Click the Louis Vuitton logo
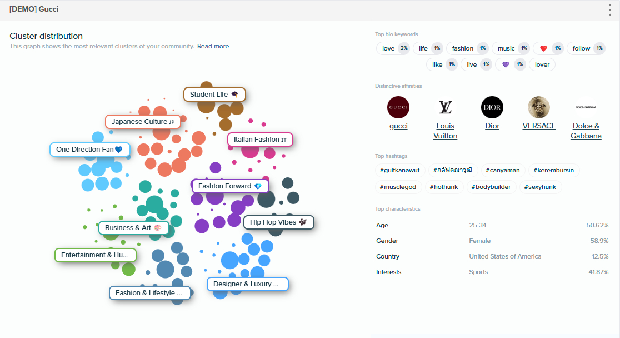The image size is (620, 338). [445, 107]
